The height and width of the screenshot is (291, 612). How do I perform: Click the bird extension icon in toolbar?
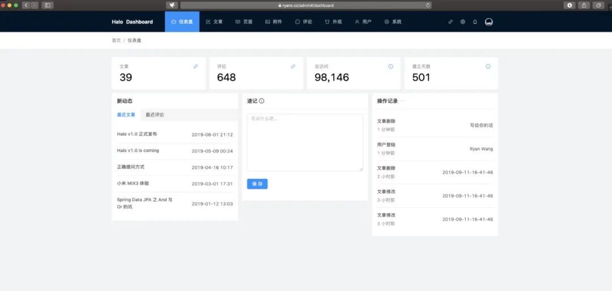click(172, 6)
